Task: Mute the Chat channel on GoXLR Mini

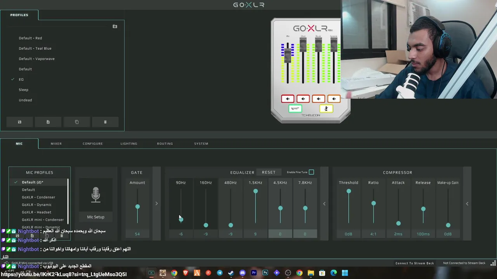Action: pyautogui.click(x=303, y=99)
